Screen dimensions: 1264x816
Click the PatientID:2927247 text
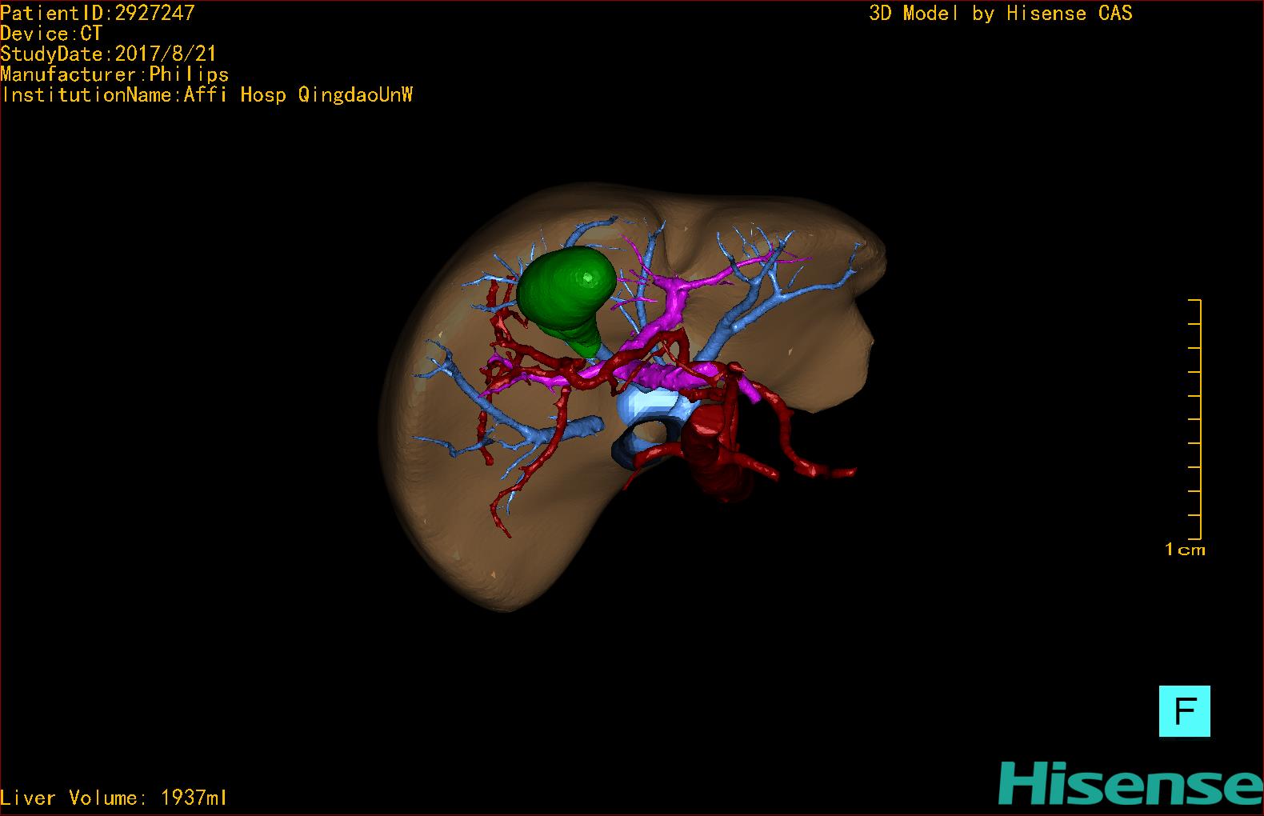click(98, 13)
